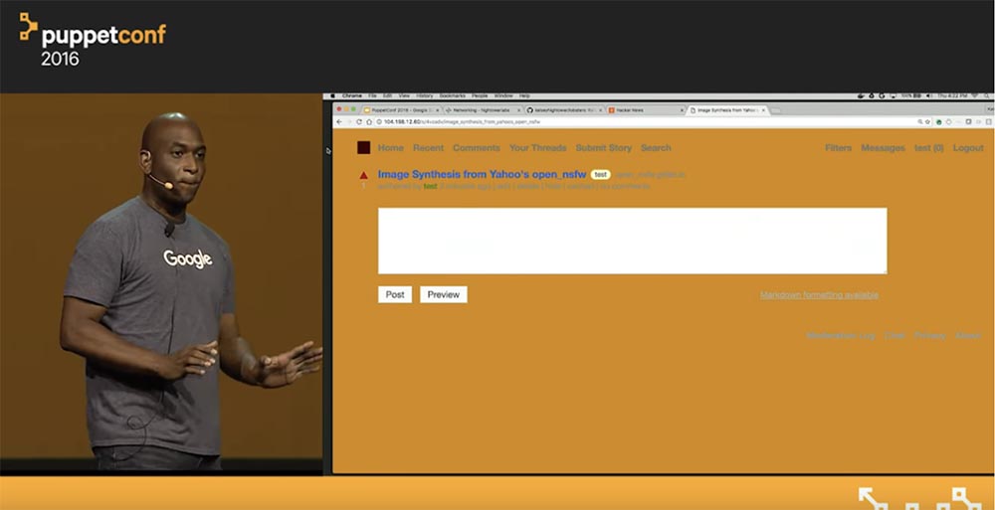The image size is (995, 510).
Task: Click the Post button
Action: point(395,294)
